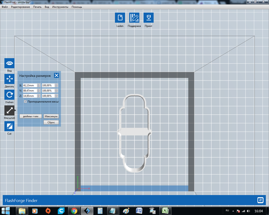
Task: Select the Cut tool
Action: click(9, 126)
